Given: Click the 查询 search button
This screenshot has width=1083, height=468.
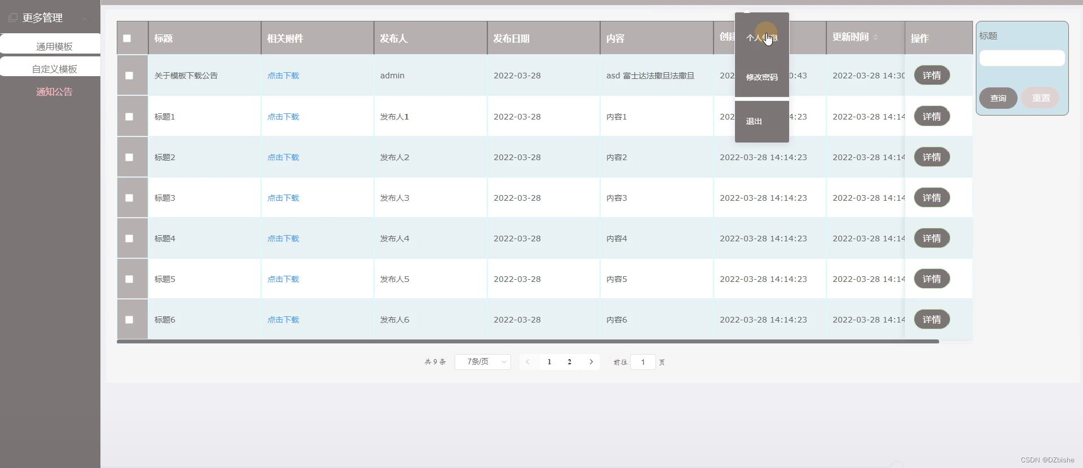Looking at the screenshot, I should click(998, 98).
